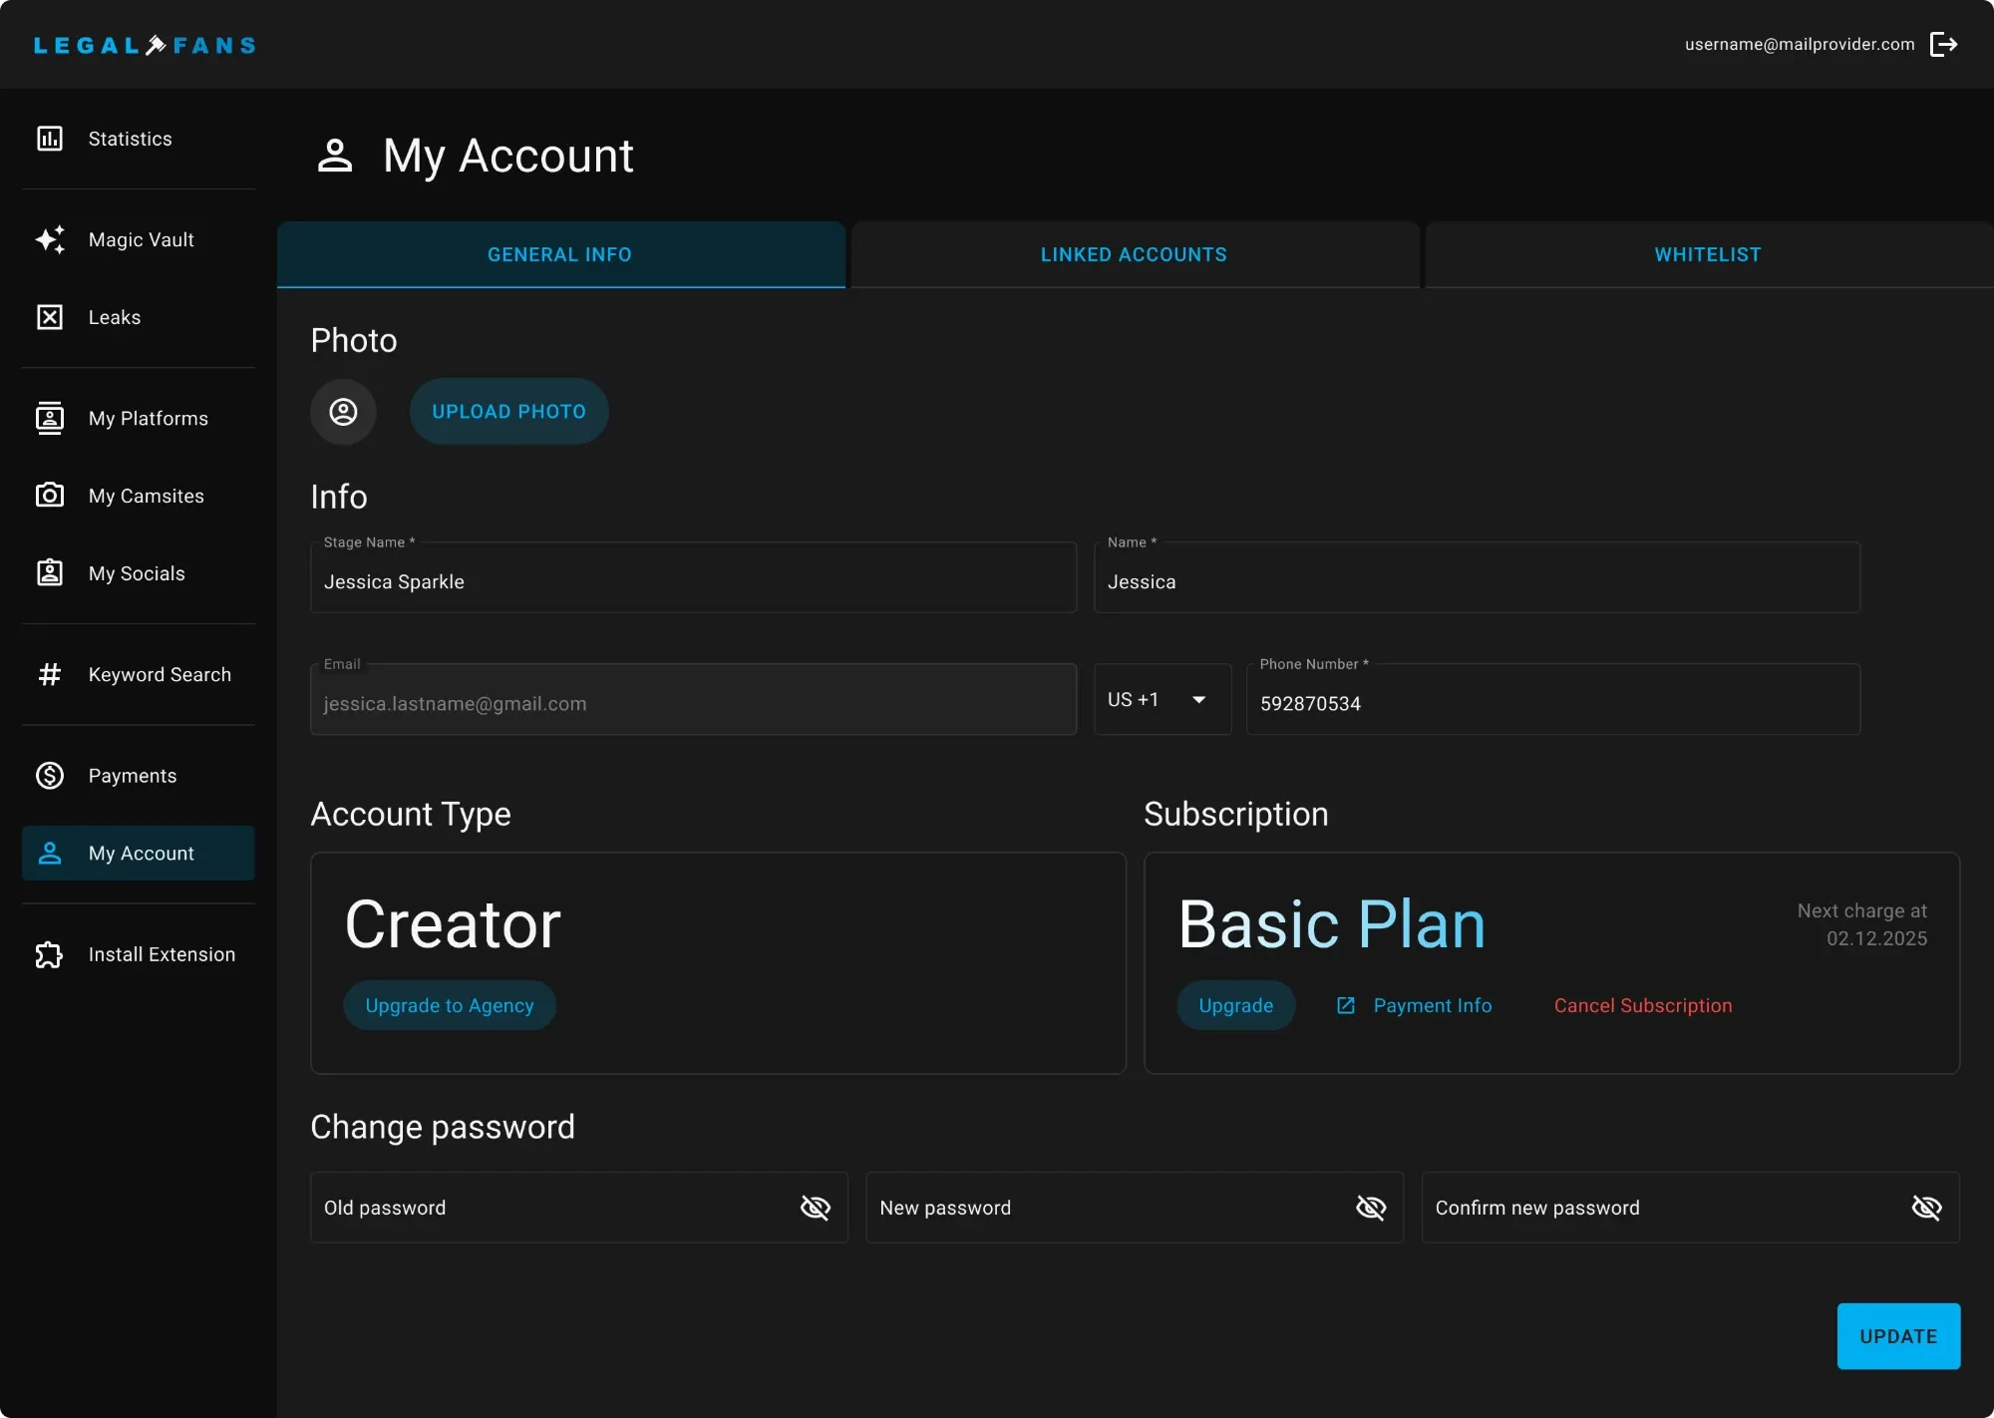Show the Old password text
1994x1418 pixels.
point(816,1208)
